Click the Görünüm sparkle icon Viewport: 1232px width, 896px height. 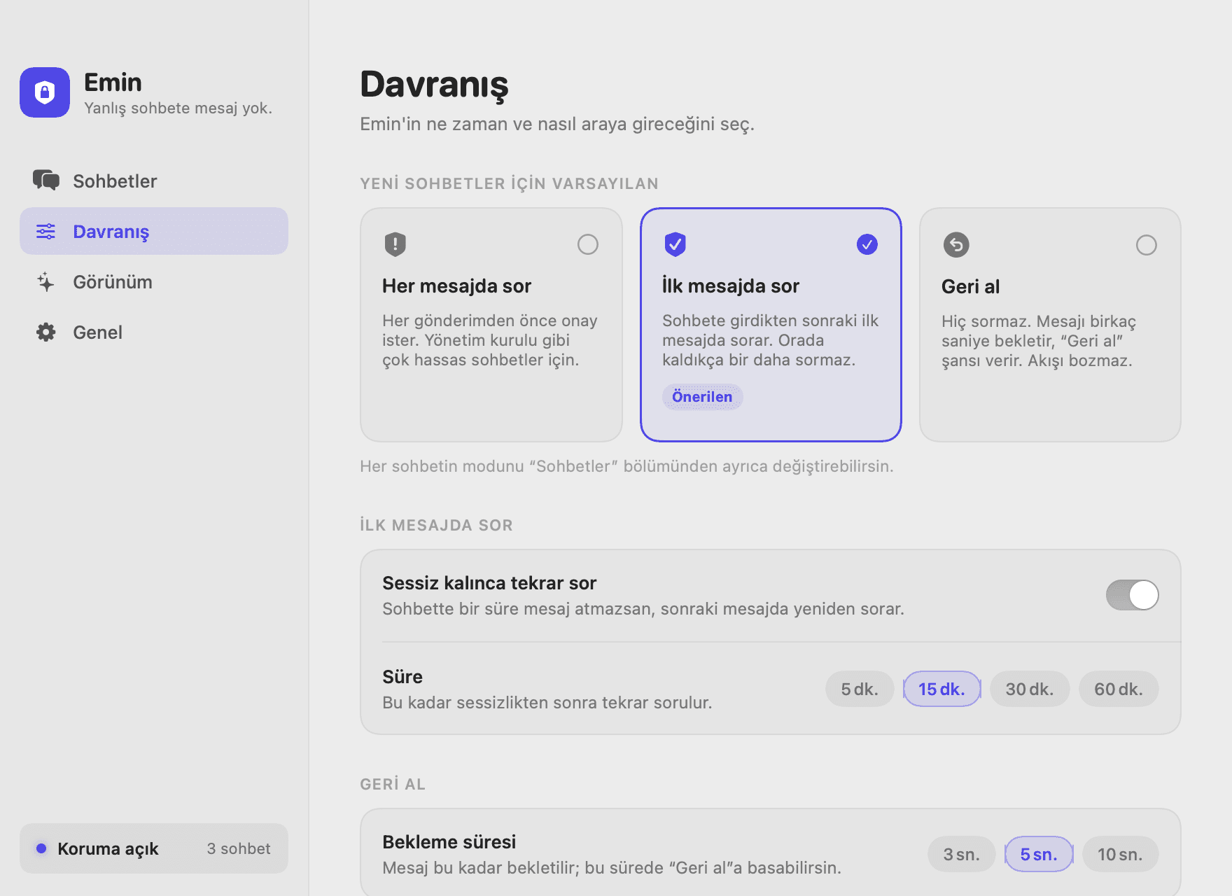pos(46,281)
